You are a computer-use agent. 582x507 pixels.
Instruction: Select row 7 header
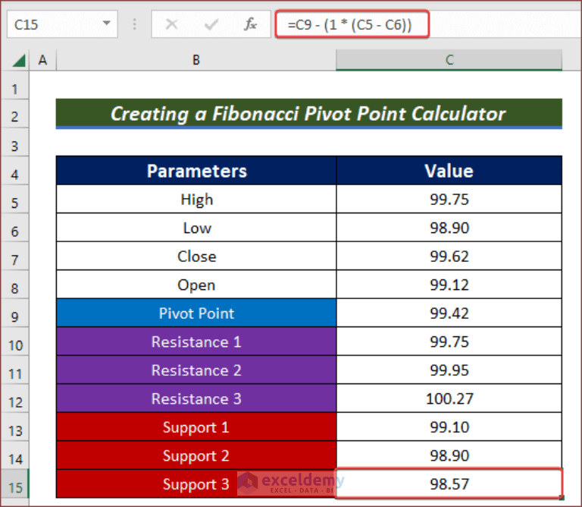[15, 256]
